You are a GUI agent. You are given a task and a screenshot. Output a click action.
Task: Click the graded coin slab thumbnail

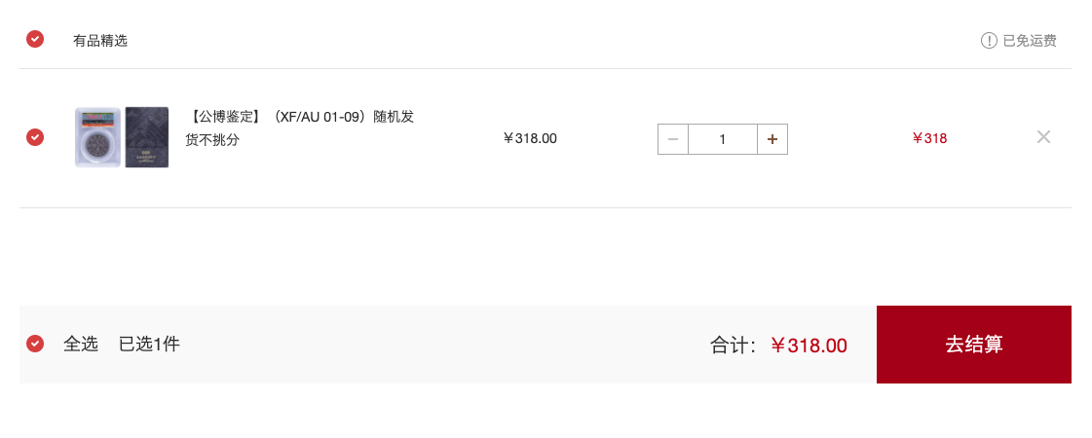98,137
